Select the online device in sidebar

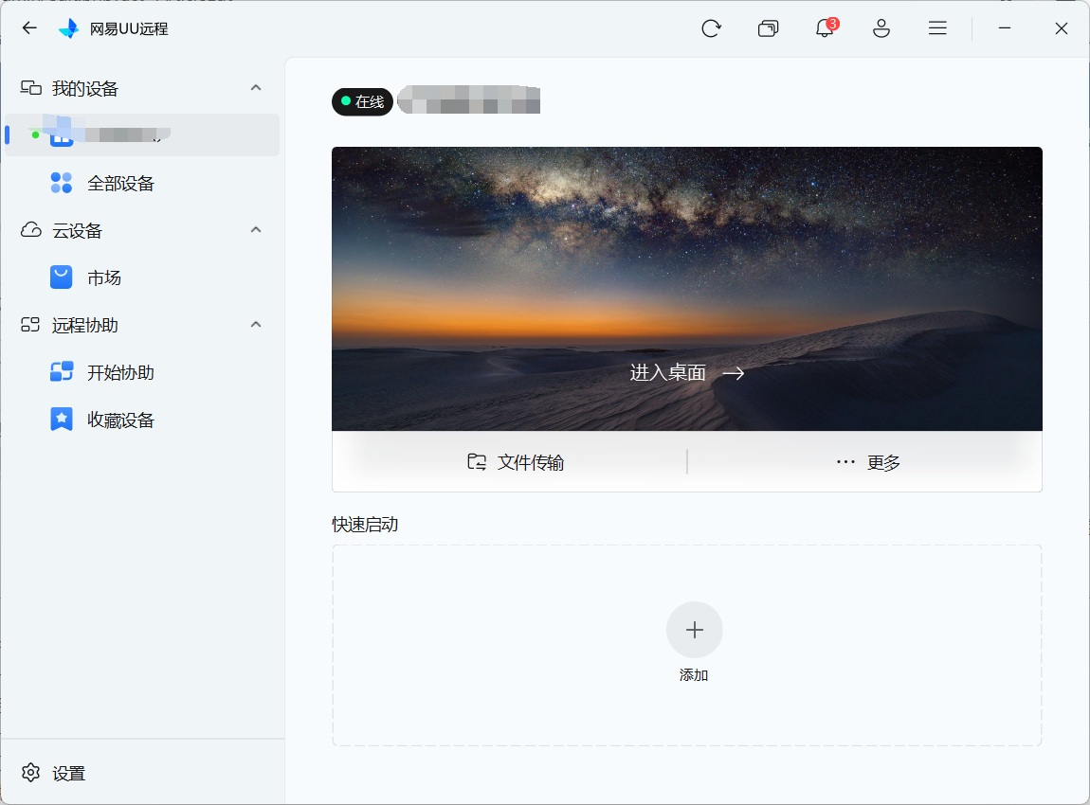pos(142,134)
